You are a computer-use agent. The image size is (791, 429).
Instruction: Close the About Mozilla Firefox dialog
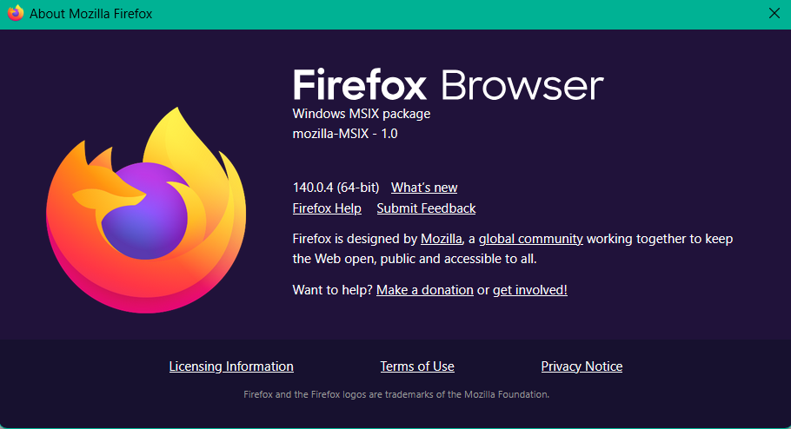click(x=774, y=14)
